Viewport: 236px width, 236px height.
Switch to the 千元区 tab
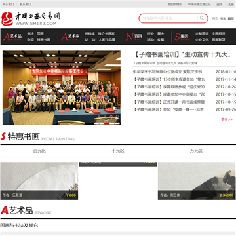coord(118,151)
